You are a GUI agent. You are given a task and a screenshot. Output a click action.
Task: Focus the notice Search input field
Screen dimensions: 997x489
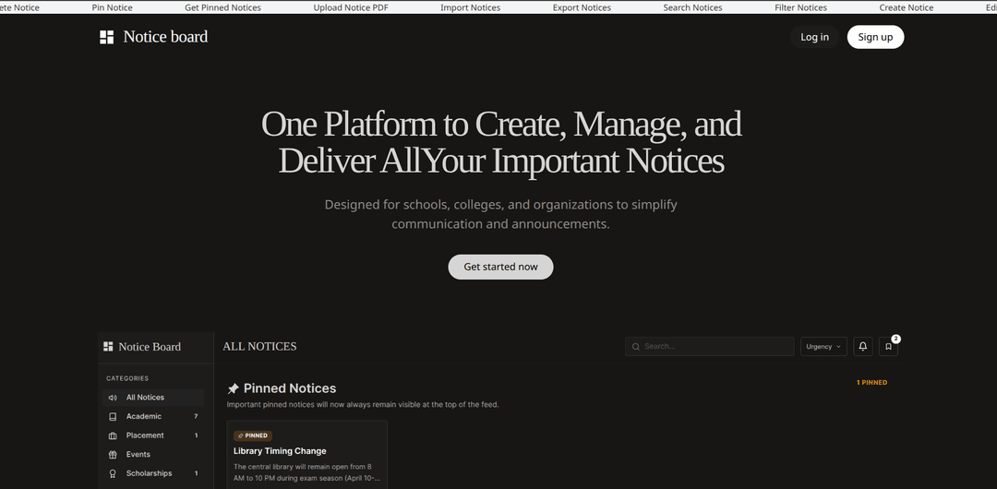click(715, 347)
